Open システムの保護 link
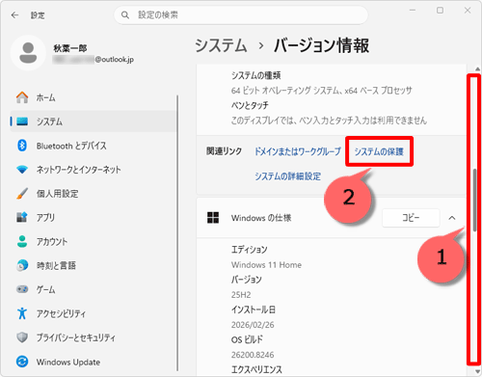 click(x=379, y=151)
